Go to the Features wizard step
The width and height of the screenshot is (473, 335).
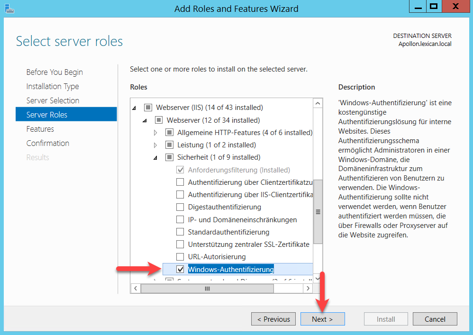(x=40, y=129)
